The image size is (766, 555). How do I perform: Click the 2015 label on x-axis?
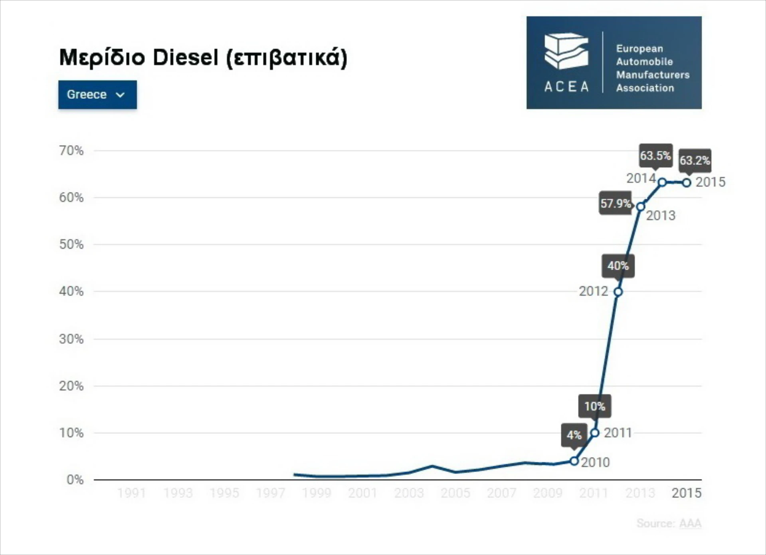click(686, 493)
